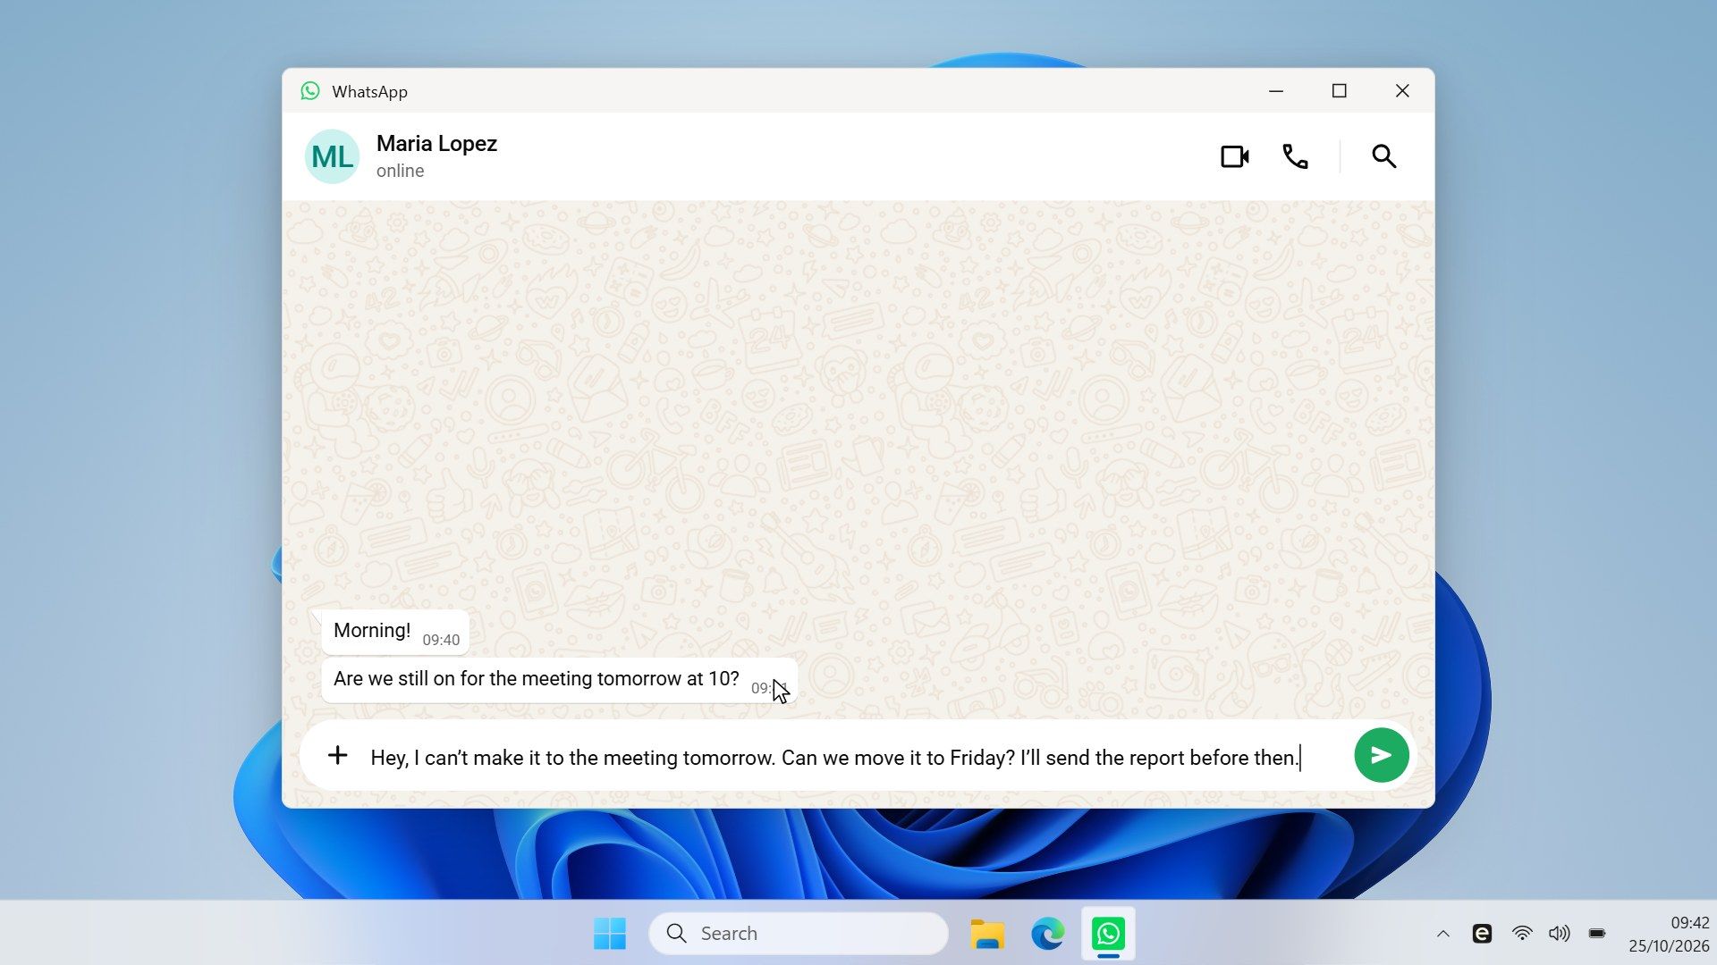Launch File Explorer from the taskbar

click(x=987, y=934)
